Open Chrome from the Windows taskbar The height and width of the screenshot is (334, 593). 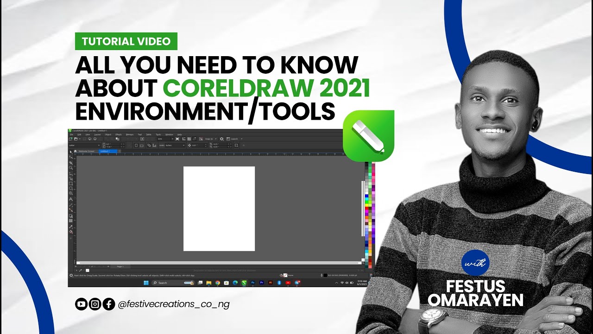coord(218,283)
